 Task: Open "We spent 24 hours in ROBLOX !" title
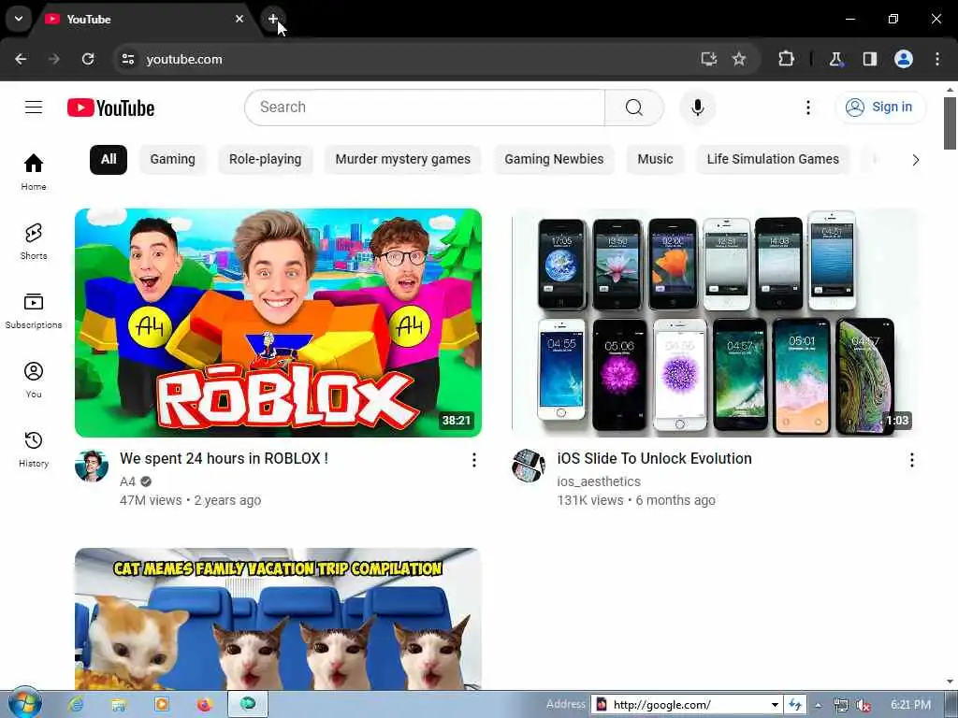pos(224,458)
